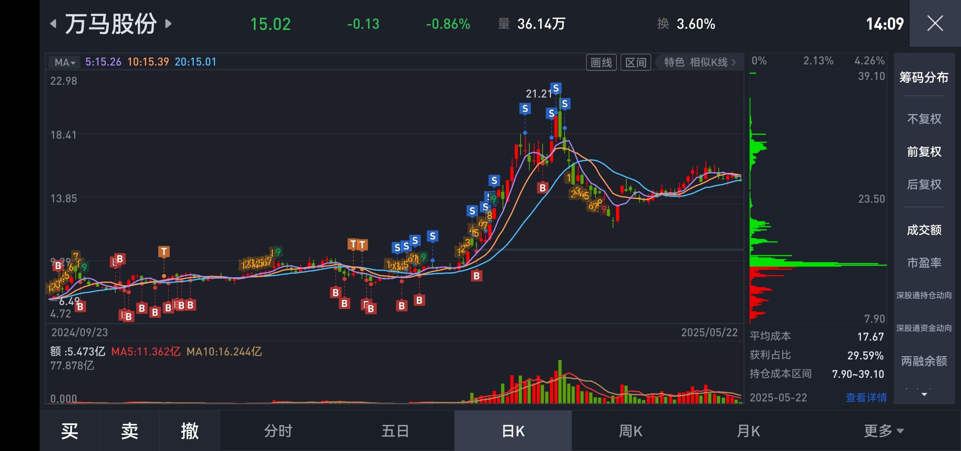This screenshot has width=961, height=451.
Task: Click the 获利占比 29.59% value
Action: tap(865, 355)
